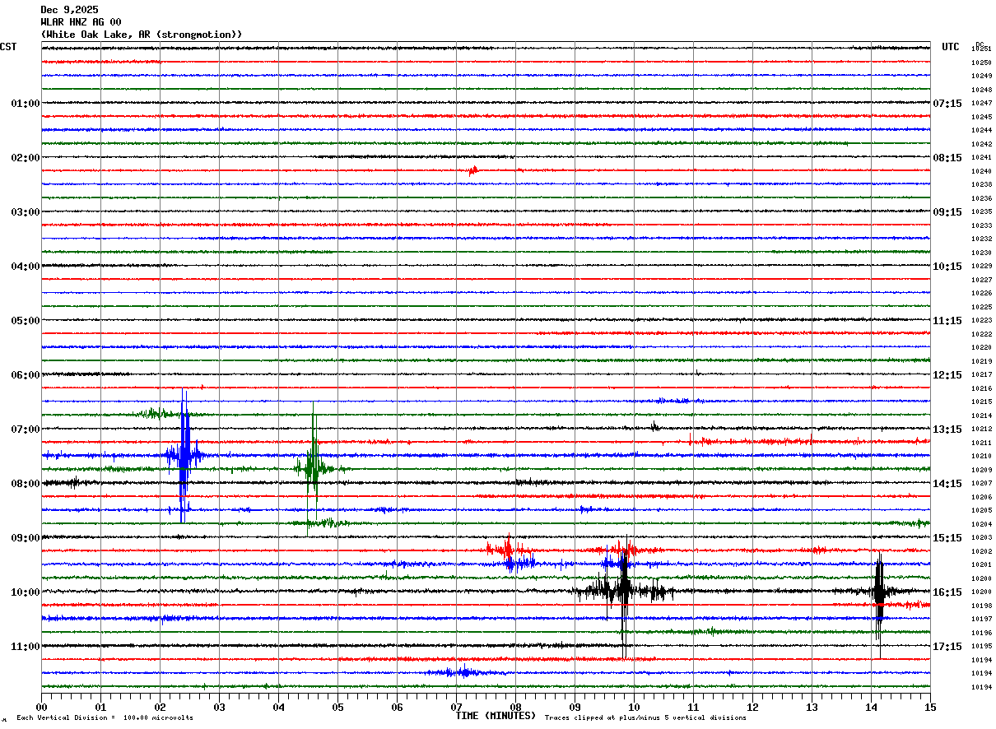The width and height of the screenshot is (996, 729).
Task: Click the DC offset value 10241
Action: tap(981, 158)
